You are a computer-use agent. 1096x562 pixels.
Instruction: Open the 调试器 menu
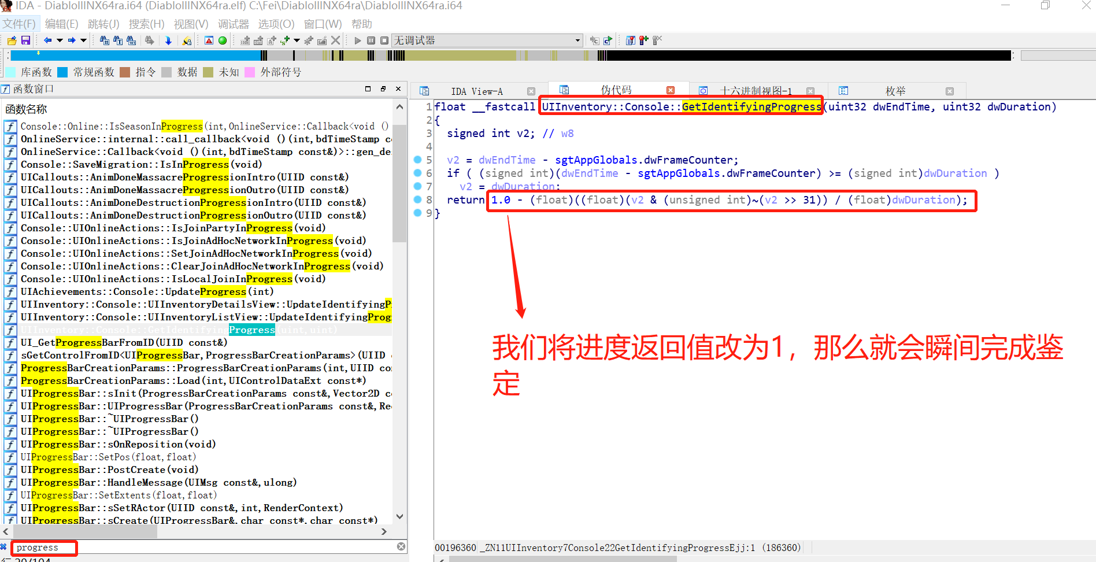233,24
